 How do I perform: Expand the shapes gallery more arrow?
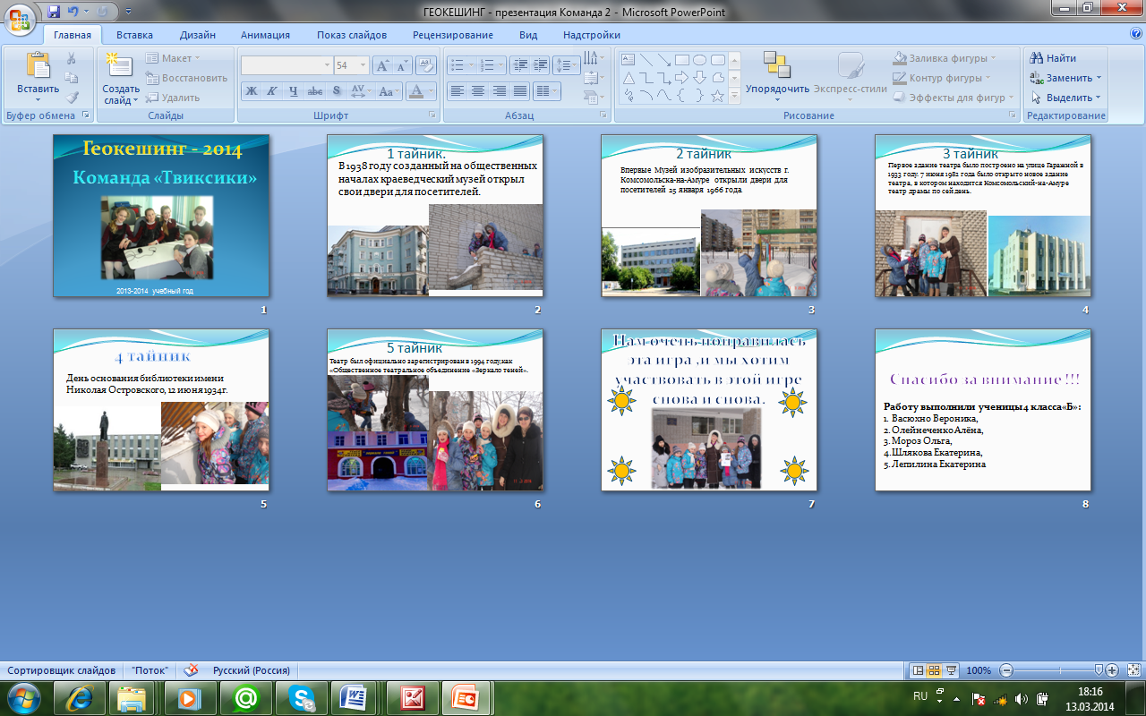(734, 95)
